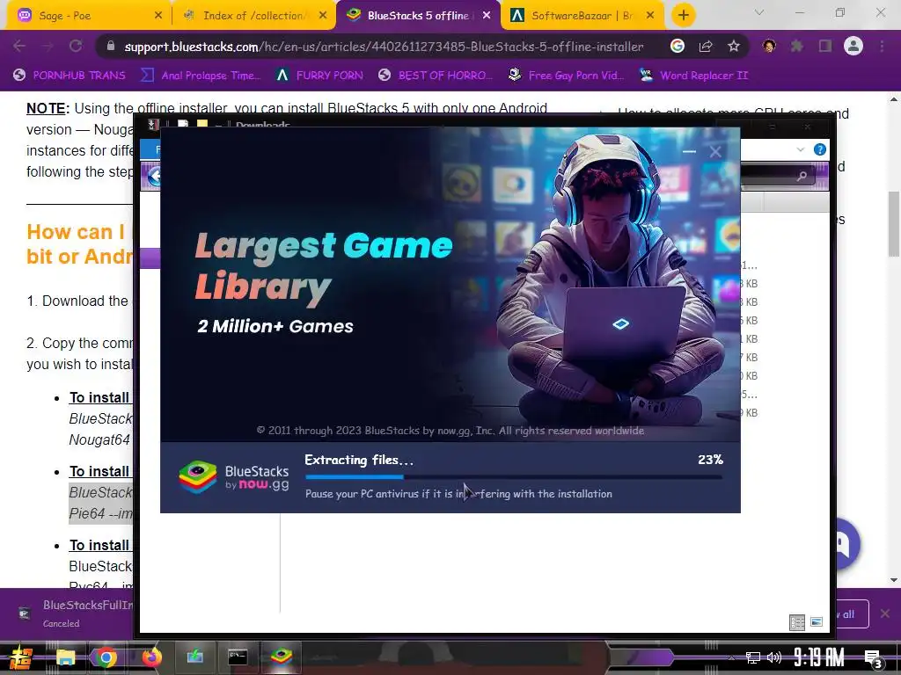
Task: Close the Sage - Poe tab
Action: (158, 16)
